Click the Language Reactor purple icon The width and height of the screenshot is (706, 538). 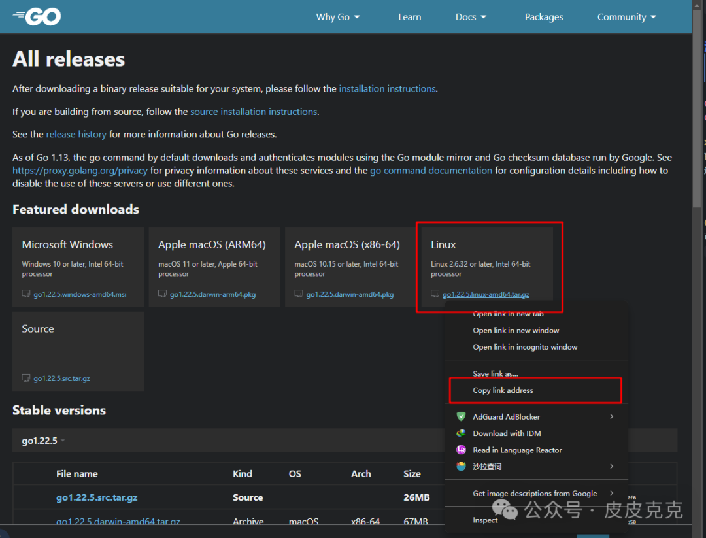(461, 450)
